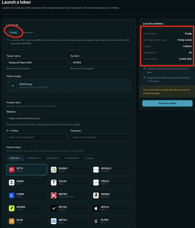Choose the PLTRX ticker label
The width and height of the screenshot is (195, 228).
pos(105,220)
